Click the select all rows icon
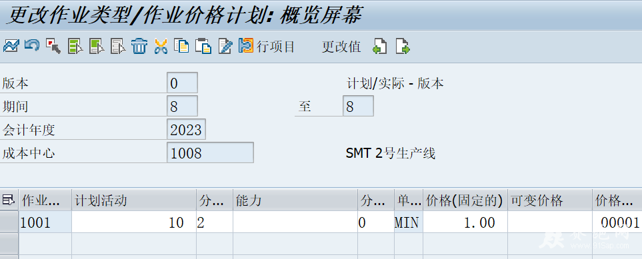 point(76,46)
